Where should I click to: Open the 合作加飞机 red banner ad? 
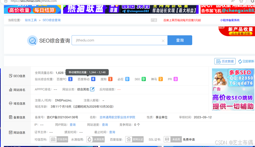click(x=228, y=9)
